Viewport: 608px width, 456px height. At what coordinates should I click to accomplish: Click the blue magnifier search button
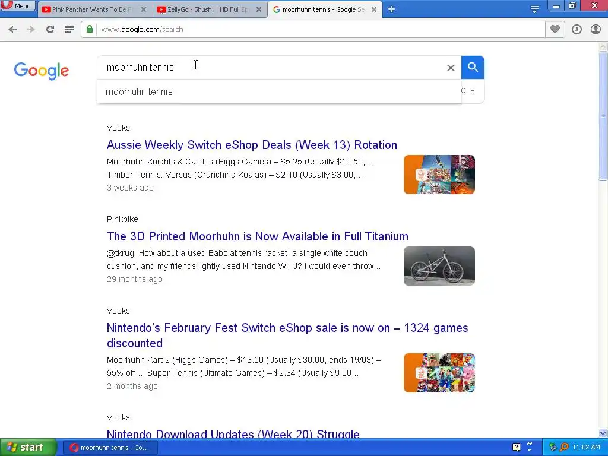[x=473, y=68]
